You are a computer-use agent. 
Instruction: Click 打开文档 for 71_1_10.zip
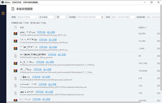pos(38,69)
